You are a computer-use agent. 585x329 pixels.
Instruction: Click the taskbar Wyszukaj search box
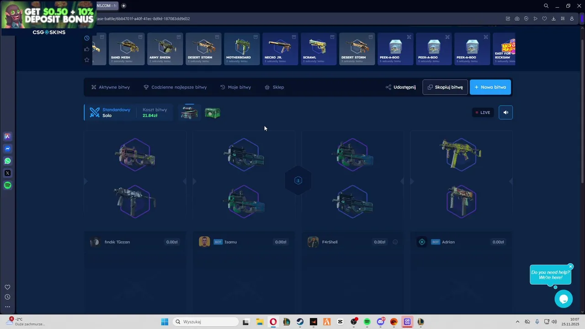206,322
